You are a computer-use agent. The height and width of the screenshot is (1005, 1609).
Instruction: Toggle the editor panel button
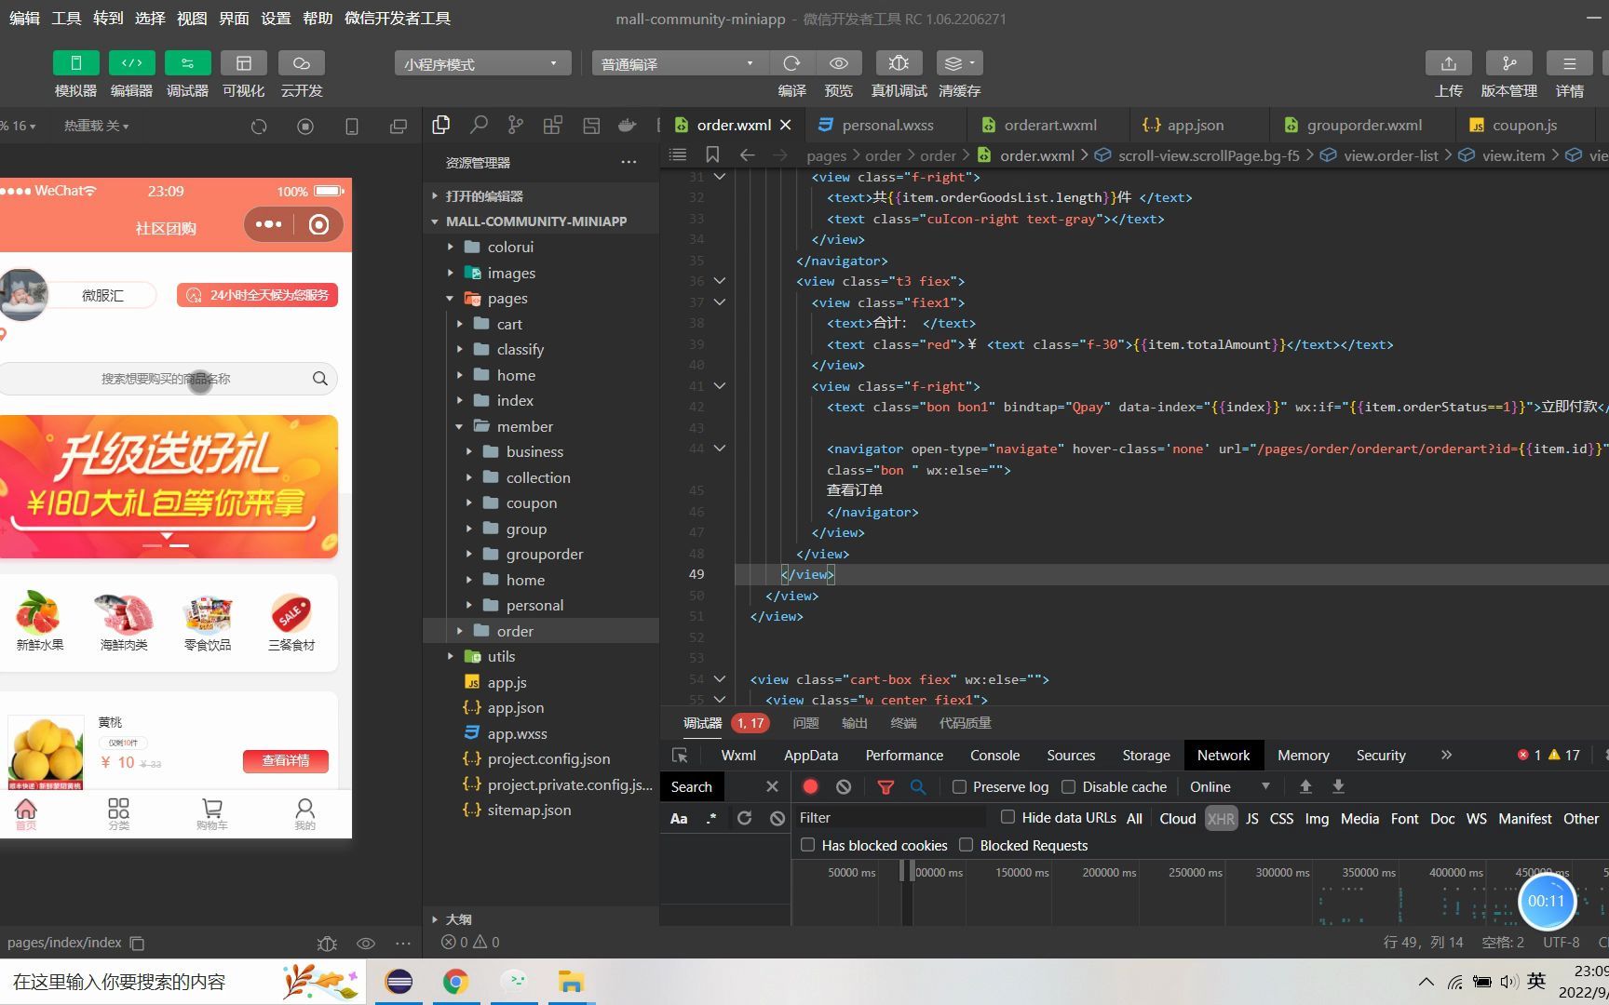(x=132, y=63)
